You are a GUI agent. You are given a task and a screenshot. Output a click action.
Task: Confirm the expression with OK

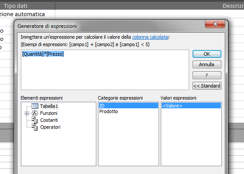pyautogui.click(x=207, y=54)
